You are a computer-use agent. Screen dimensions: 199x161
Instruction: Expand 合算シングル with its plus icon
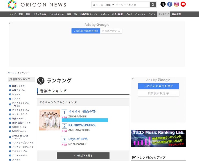tap(10, 86)
